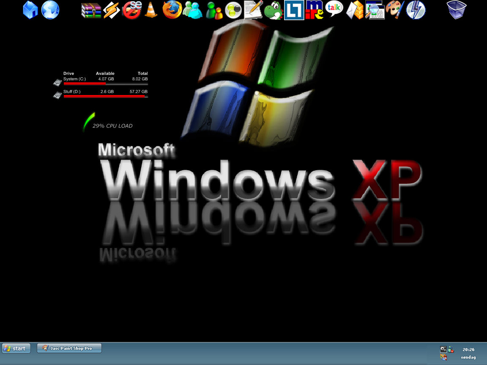Screen dimensions: 487x365
Task: Click the Total column header
Action: point(143,74)
